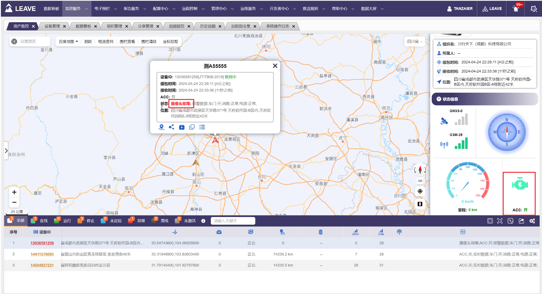
Task: Click the location track icon in popup
Action: coord(161,127)
